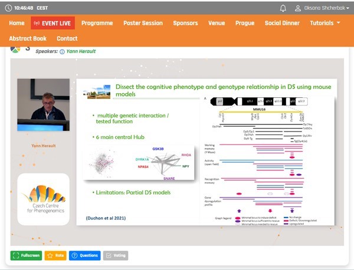The height and width of the screenshot is (270, 354).
Task: Open the Poster Session page
Action: (143, 23)
